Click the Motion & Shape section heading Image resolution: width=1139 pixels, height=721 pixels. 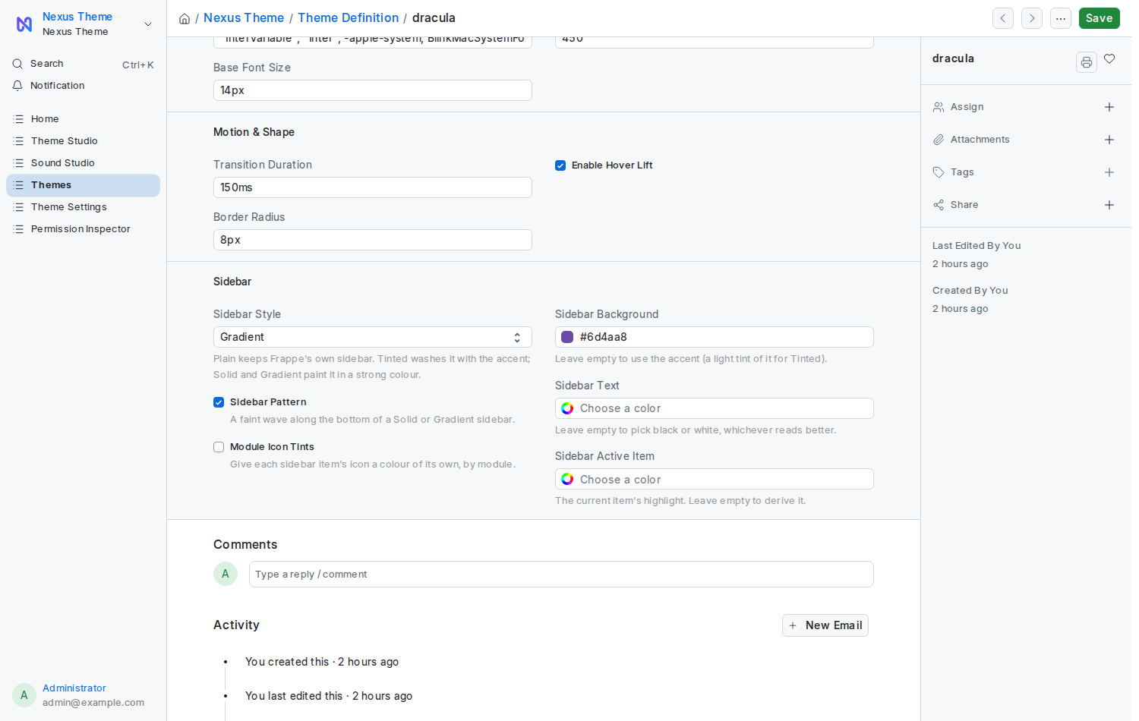[x=254, y=132]
